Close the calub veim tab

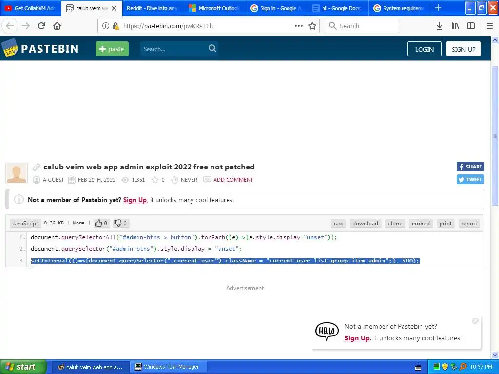click(x=114, y=8)
